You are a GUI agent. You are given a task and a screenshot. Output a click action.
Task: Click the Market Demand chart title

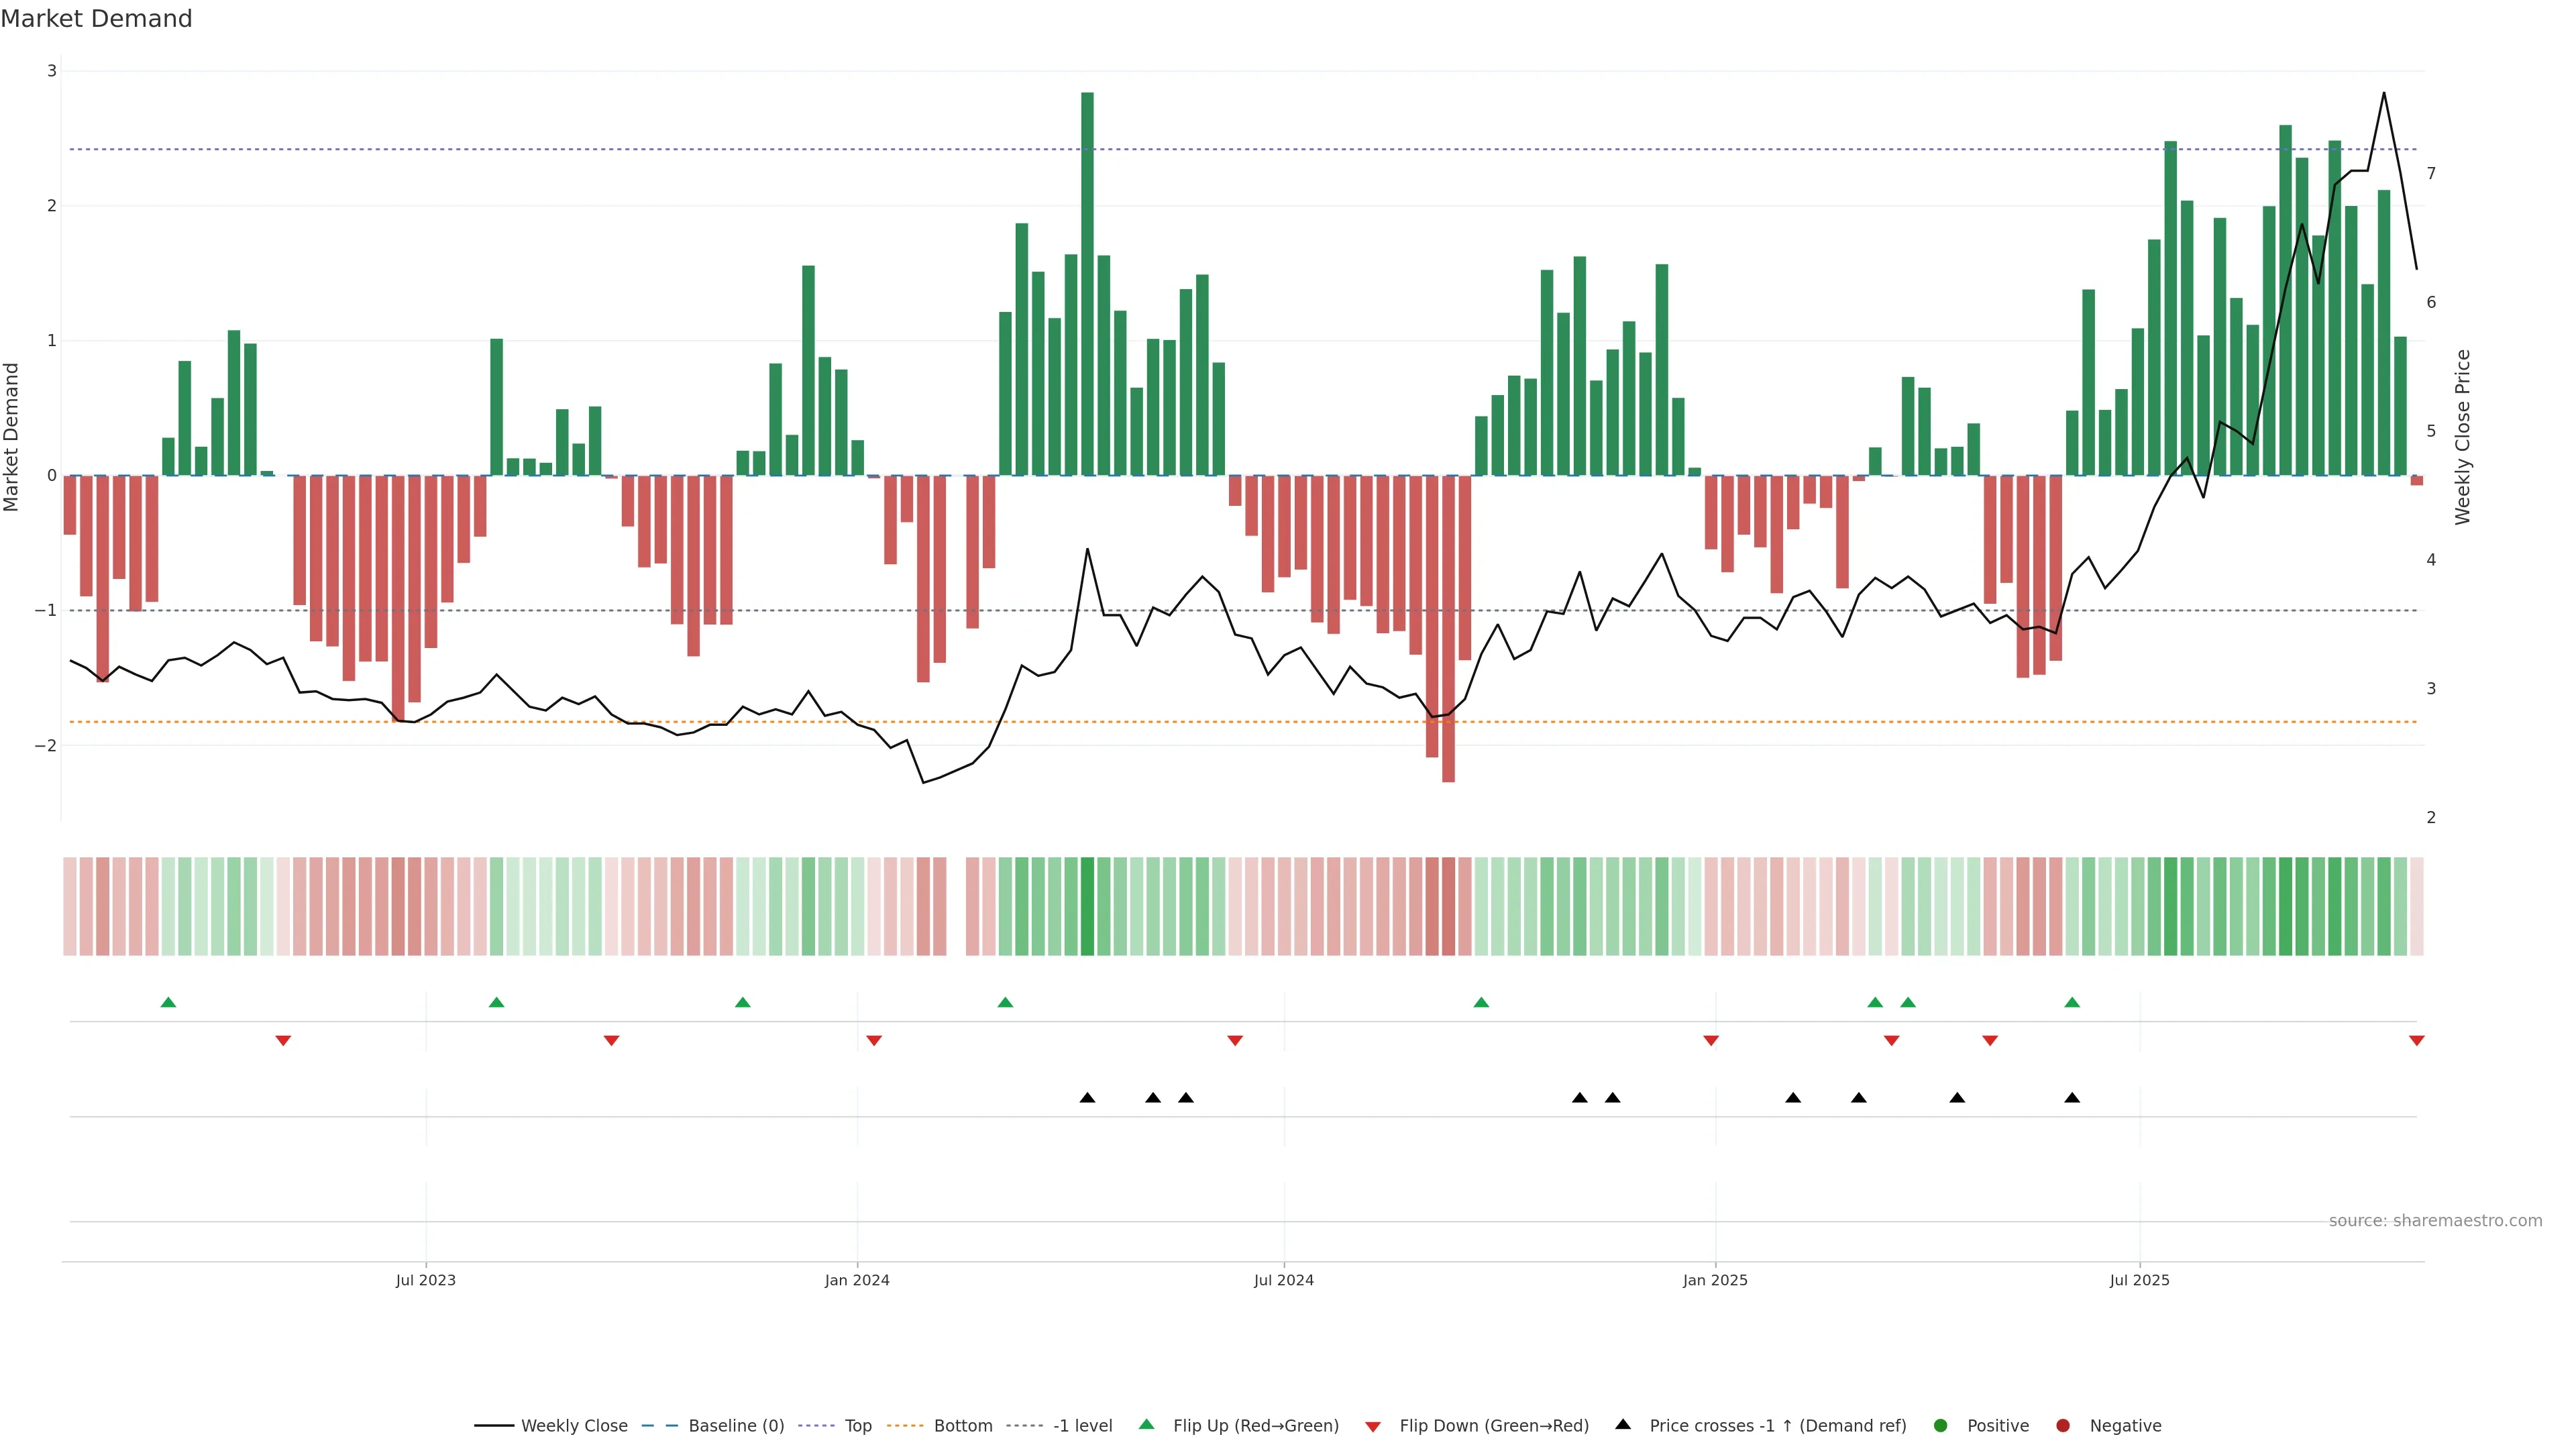click(x=96, y=19)
